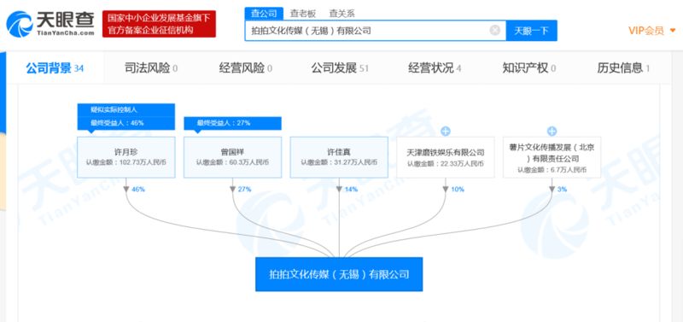Switch to the 查关系 search tab

[341, 14]
